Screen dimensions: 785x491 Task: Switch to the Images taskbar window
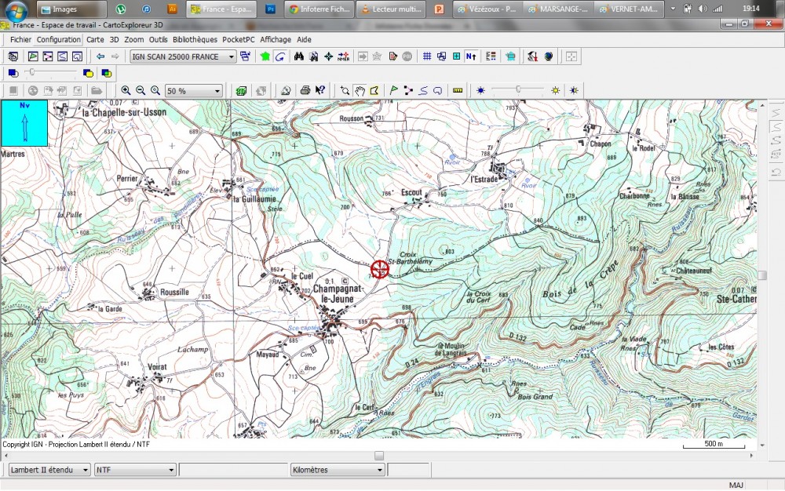(x=71, y=10)
